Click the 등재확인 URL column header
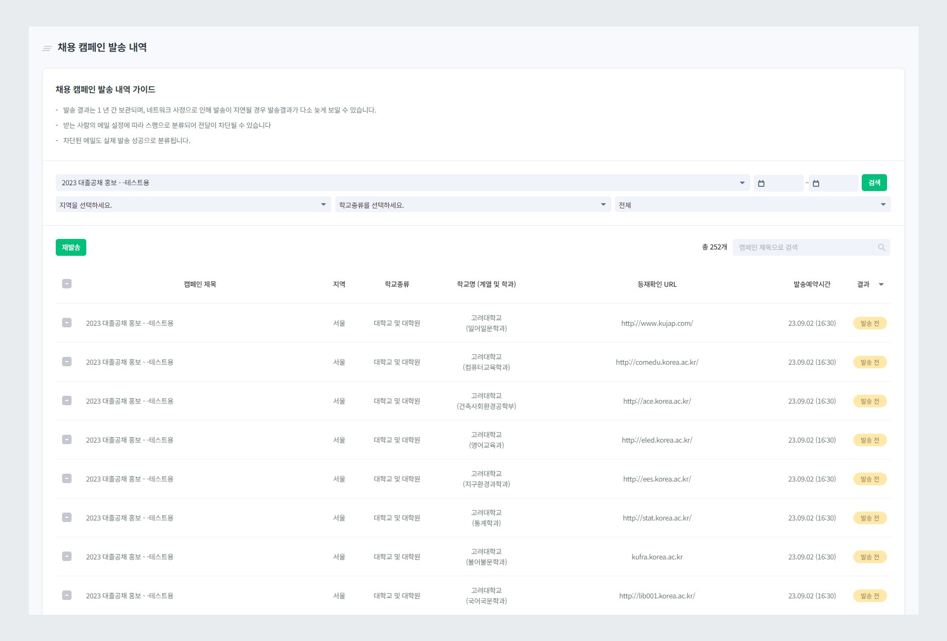Screen dimensions: 947x641 (x=657, y=284)
